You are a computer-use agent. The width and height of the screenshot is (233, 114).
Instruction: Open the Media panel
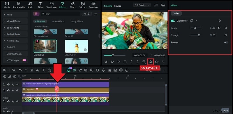tap(7, 5)
